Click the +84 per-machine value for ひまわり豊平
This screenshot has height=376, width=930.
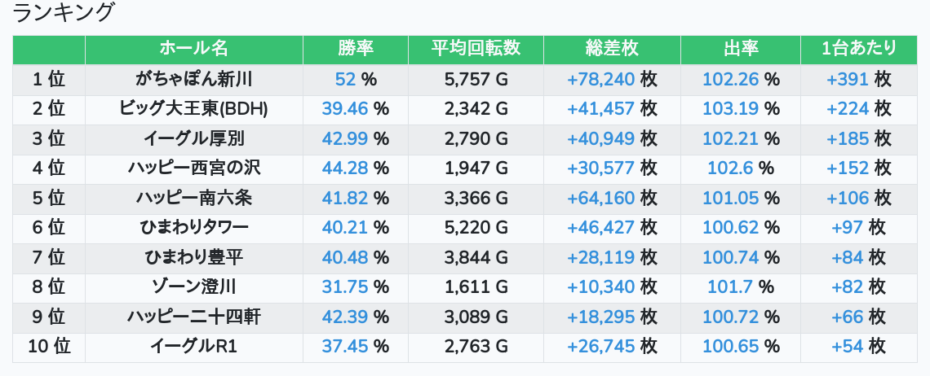[847, 257]
